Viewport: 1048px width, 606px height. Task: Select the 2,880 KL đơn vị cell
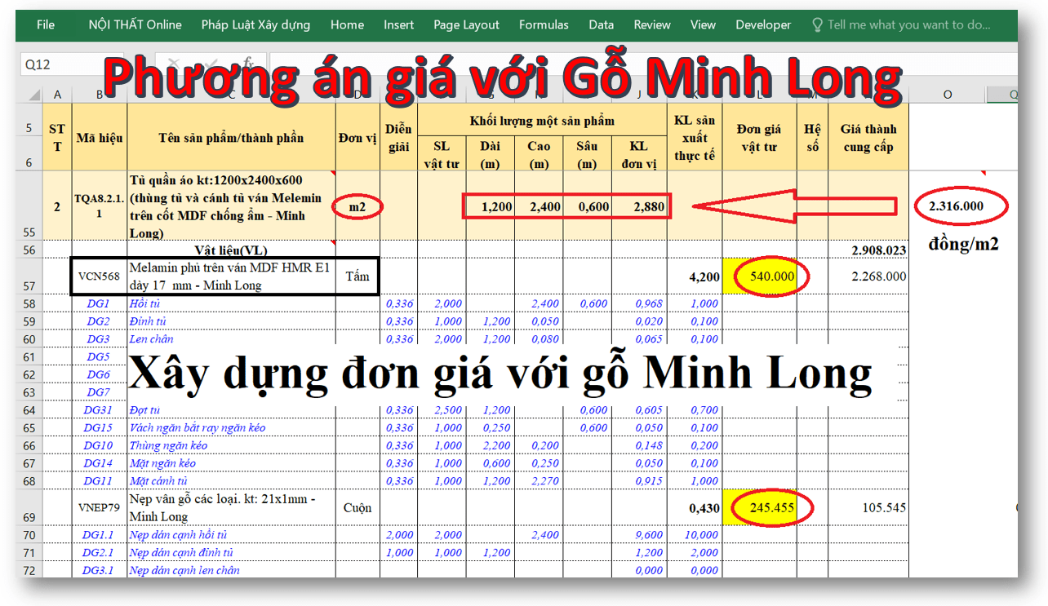(x=639, y=206)
